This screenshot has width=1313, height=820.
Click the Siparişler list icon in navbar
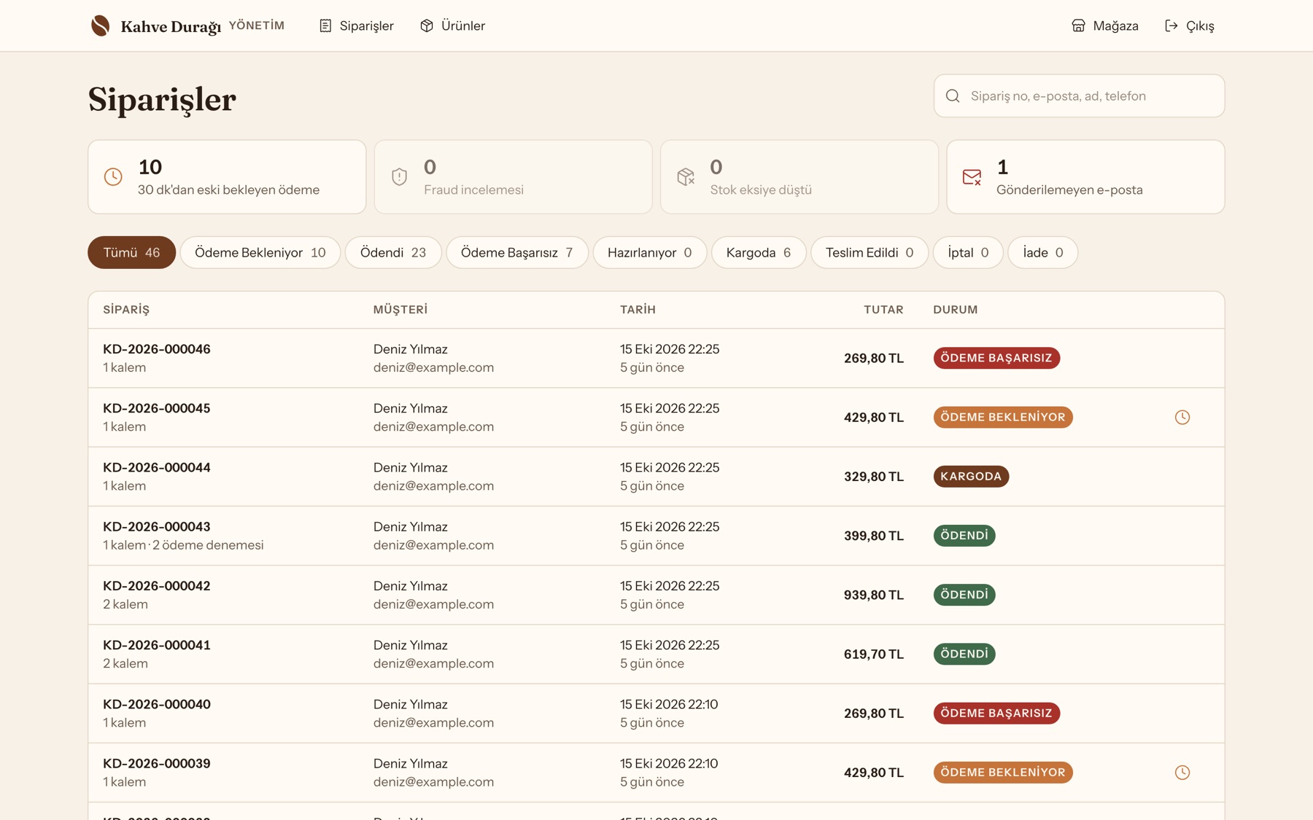(x=325, y=26)
